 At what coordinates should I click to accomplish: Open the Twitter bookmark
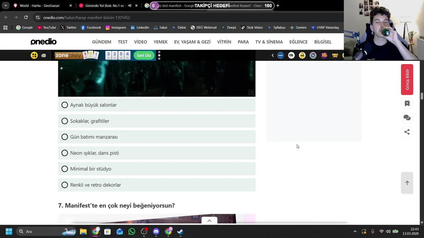click(68, 27)
